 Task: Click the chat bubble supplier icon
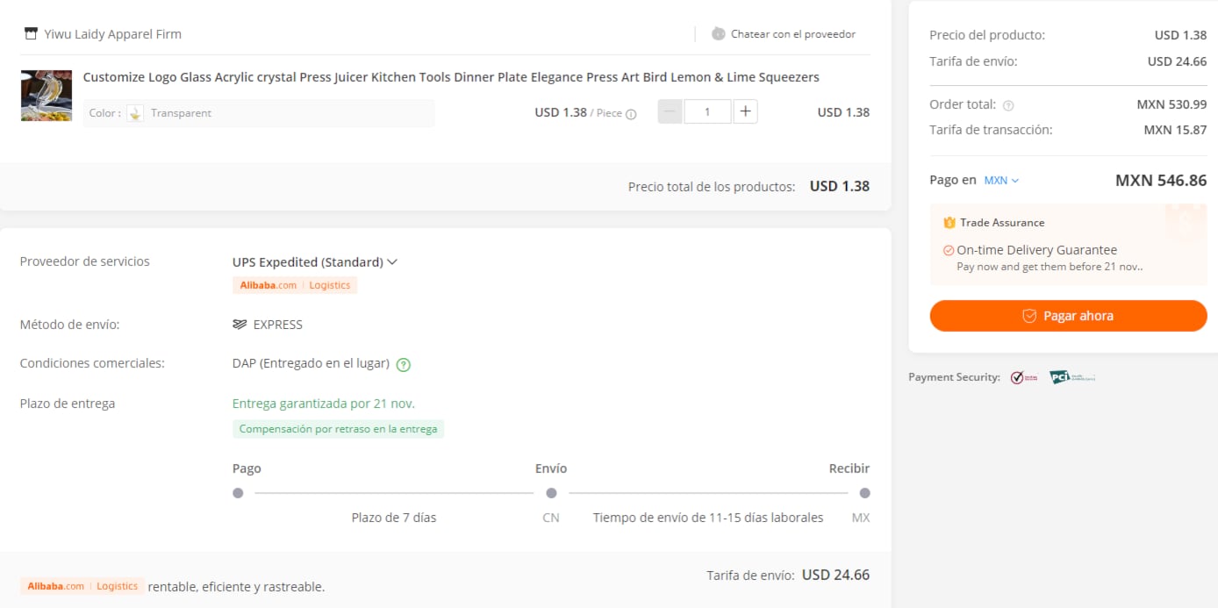(x=718, y=34)
